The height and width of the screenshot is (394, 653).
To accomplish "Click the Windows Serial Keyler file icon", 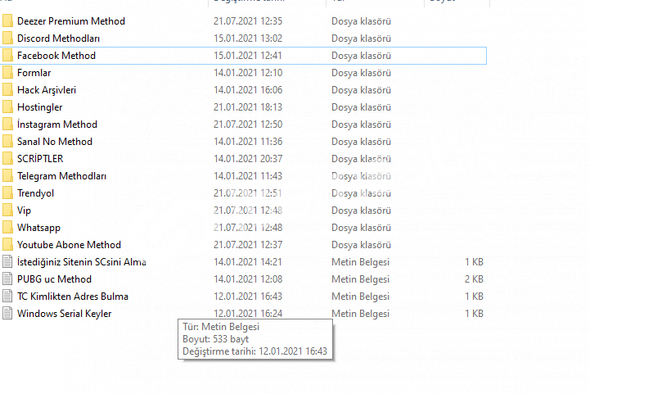I will pos(7,314).
